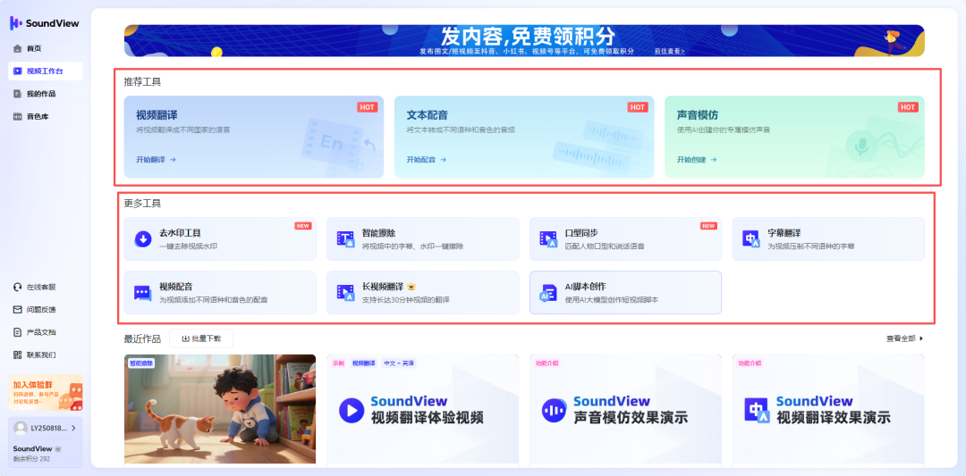Screen dimensions: 966x476
Task: Click the 音色库 library icon
Action: pos(17,117)
